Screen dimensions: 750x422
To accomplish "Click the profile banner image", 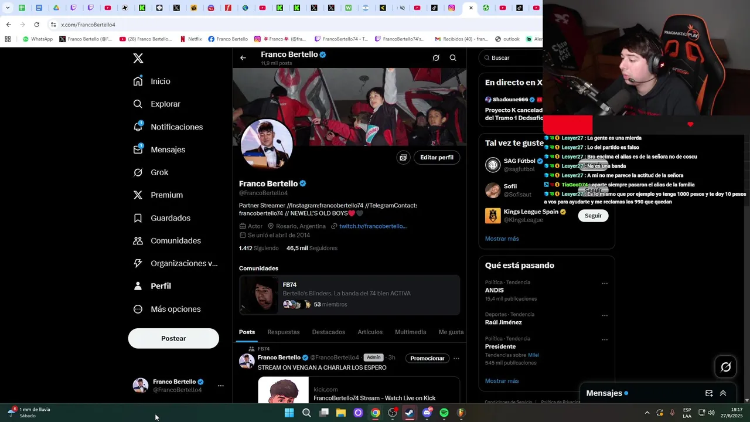I will (349, 107).
